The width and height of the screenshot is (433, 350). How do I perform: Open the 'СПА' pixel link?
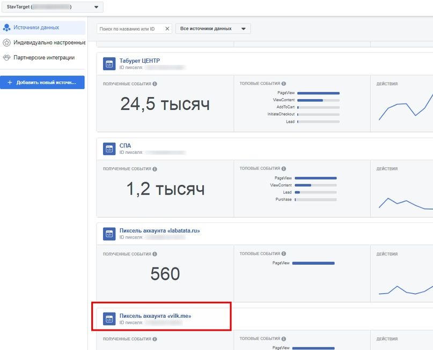[x=125, y=146]
